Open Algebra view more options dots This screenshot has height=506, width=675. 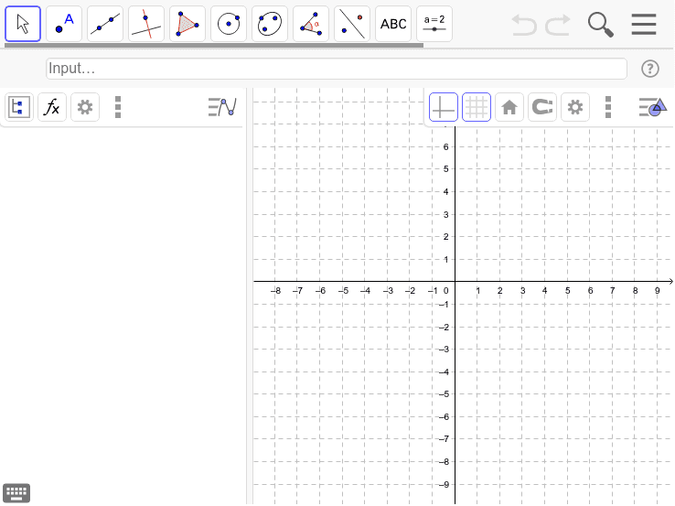[118, 107]
